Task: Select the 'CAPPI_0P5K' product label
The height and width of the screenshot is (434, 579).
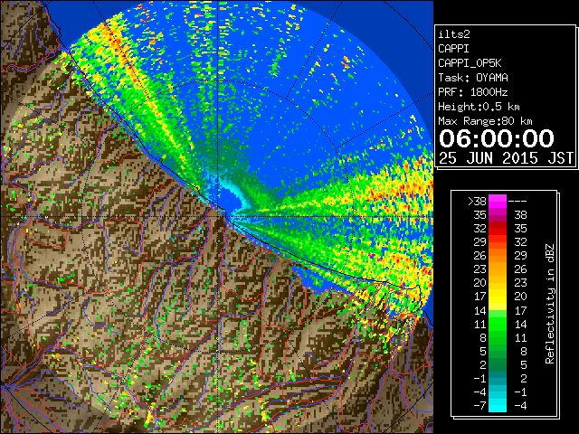Action: [470, 63]
